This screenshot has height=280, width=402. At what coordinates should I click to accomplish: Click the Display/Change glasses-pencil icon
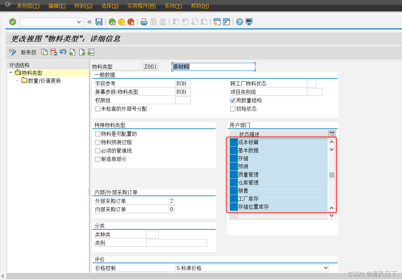(x=12, y=52)
